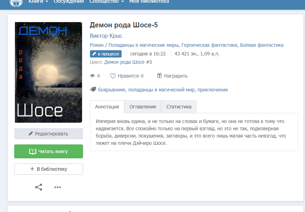
Task: Open author Виктор Крыс profile link
Action: click(106, 36)
